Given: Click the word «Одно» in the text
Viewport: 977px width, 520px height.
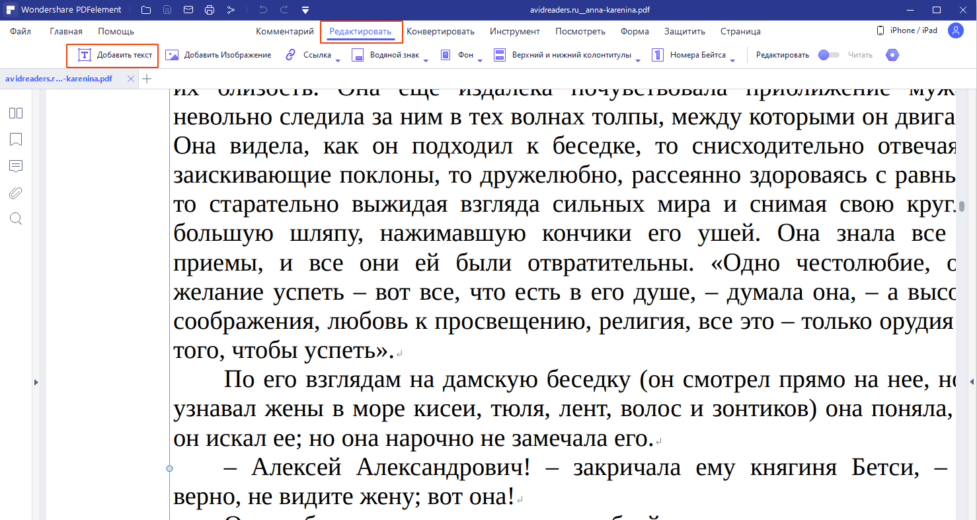Looking at the screenshot, I should coord(746,263).
